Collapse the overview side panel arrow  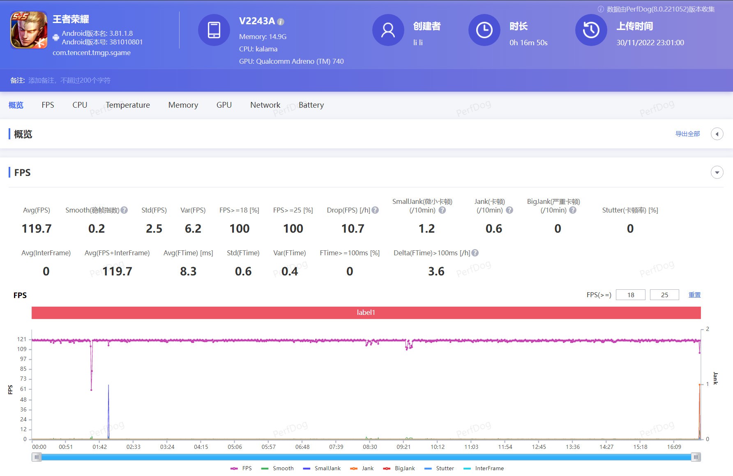pyautogui.click(x=717, y=134)
